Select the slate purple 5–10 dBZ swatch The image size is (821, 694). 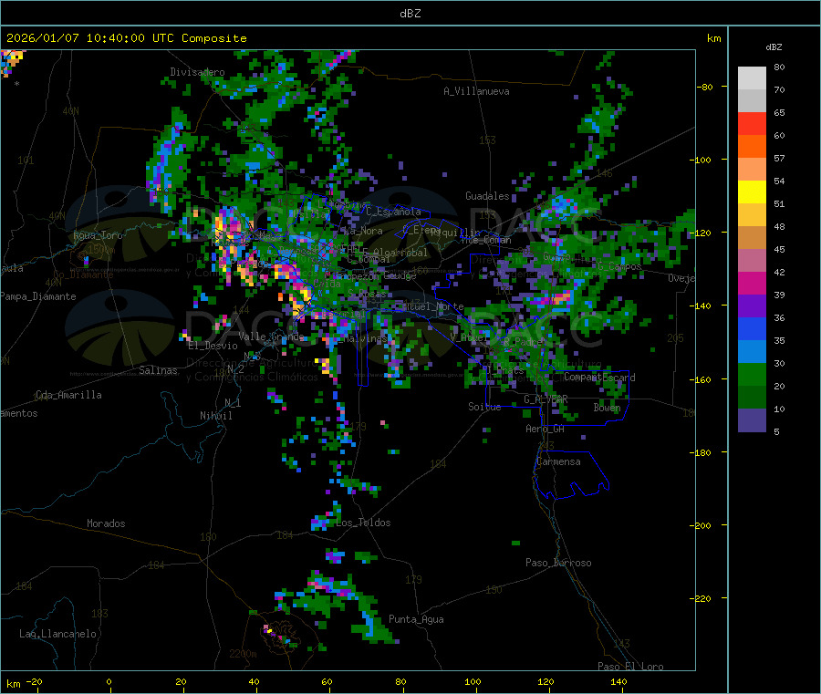tap(752, 420)
